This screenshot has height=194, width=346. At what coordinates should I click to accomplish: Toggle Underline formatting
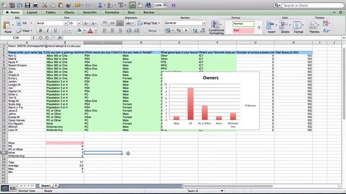[x=55, y=30]
